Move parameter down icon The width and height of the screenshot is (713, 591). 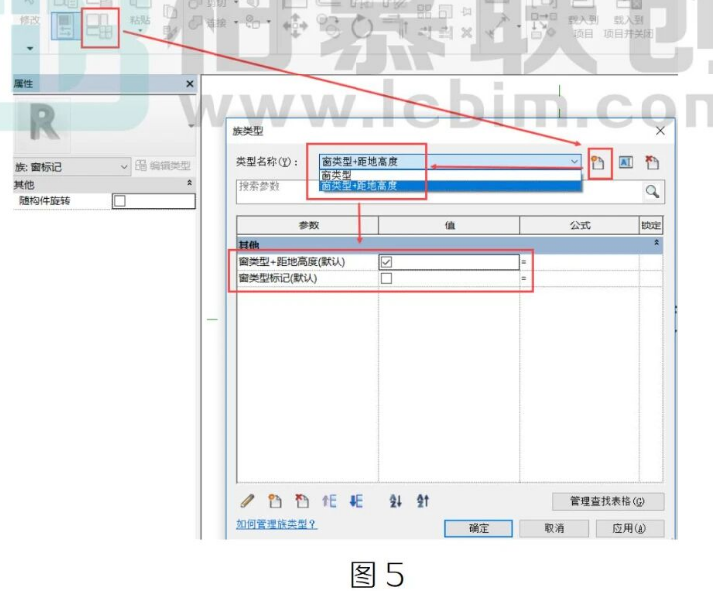tap(356, 501)
